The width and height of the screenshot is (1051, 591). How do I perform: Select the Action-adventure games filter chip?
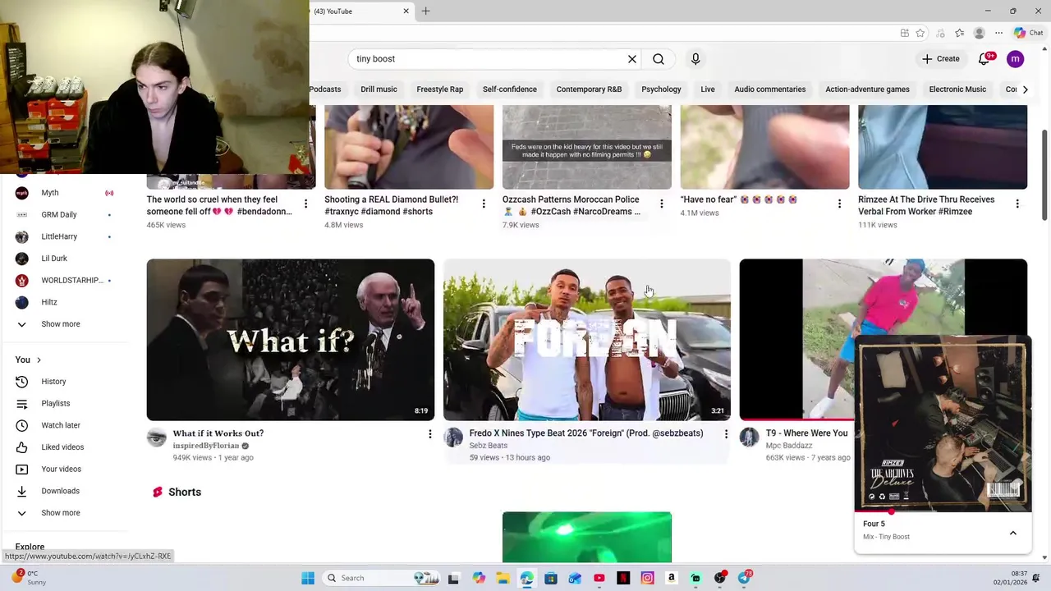coord(867,89)
